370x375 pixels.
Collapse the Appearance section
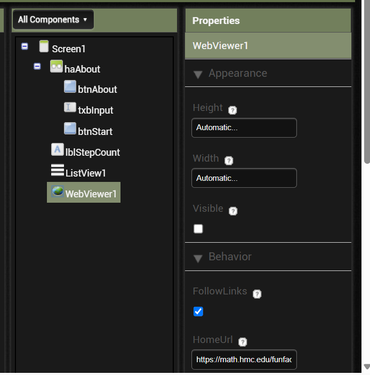coord(198,74)
